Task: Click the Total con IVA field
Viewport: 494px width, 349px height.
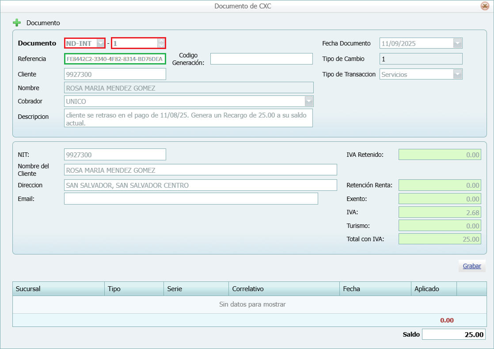Action: pyautogui.click(x=439, y=239)
